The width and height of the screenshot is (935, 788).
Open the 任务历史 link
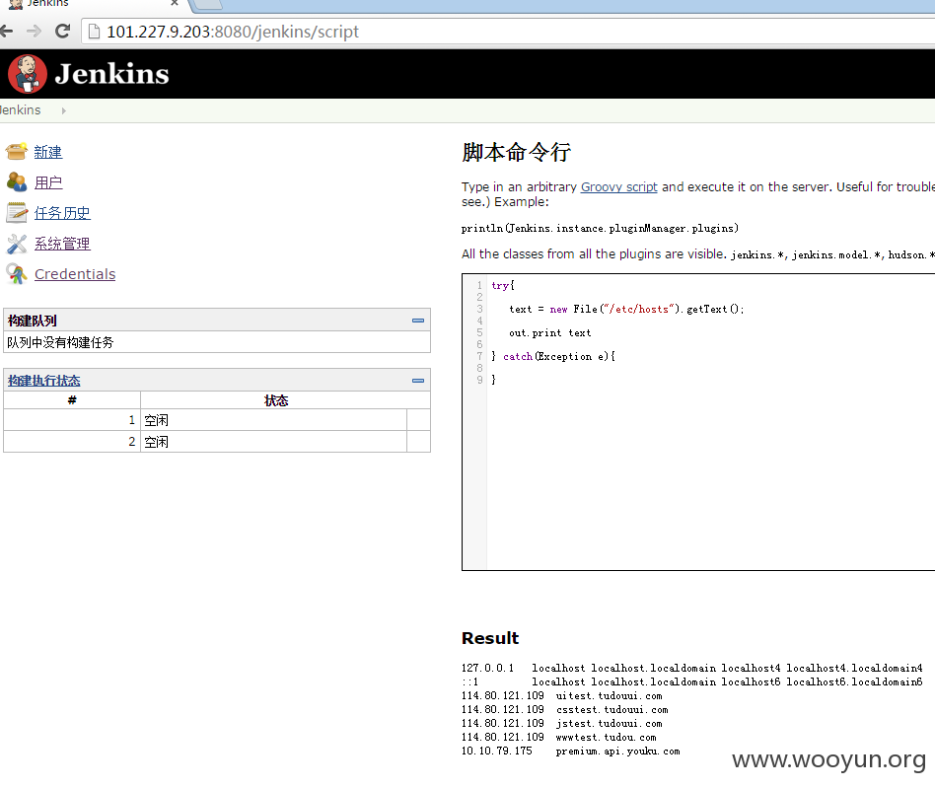62,213
